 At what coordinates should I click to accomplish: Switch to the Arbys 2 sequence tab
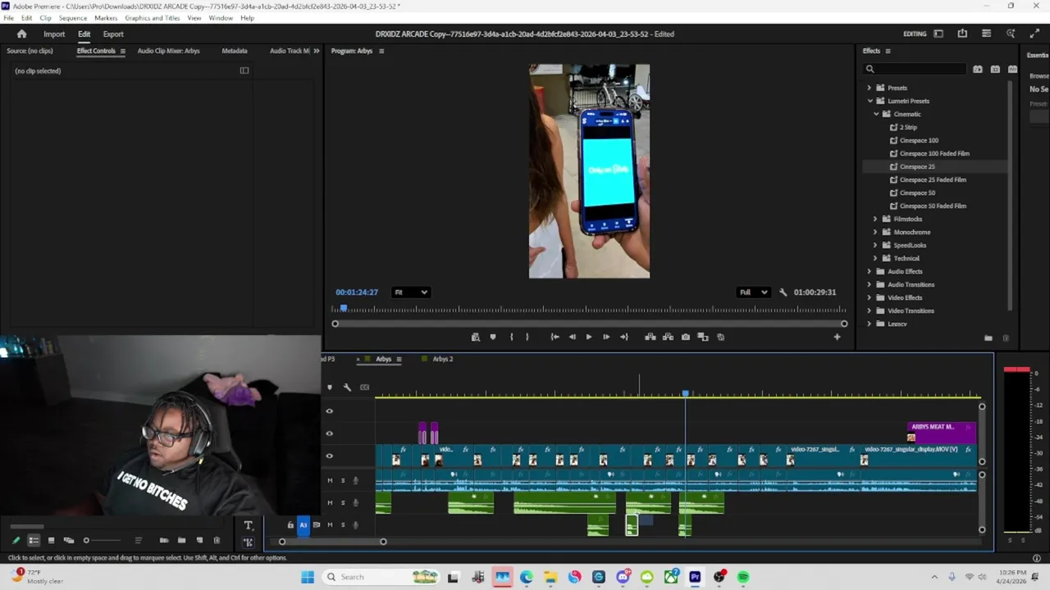tap(442, 359)
